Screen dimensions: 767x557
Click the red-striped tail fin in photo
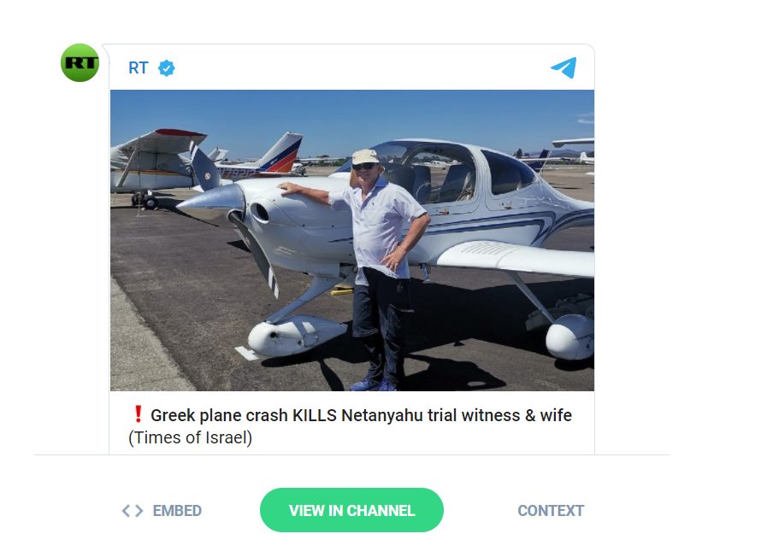coord(280,152)
